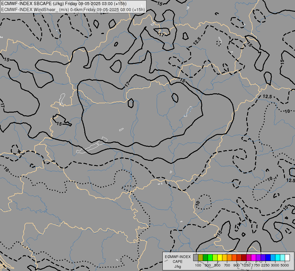Click the dark green legend swatch
Image resolution: width=295 pixels, height=271 pixels.
[x=206, y=257]
